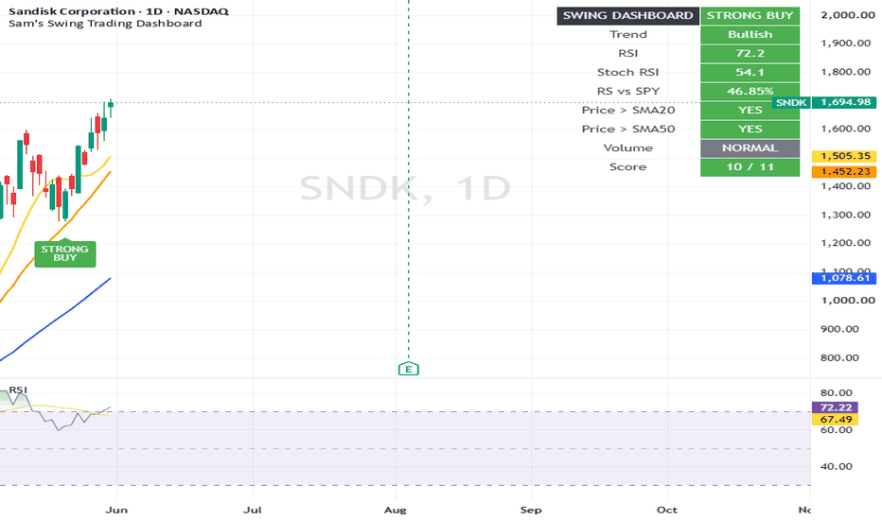The width and height of the screenshot is (882, 520).
Task: Click the Volume NORMAL cell
Action: pyautogui.click(x=750, y=148)
